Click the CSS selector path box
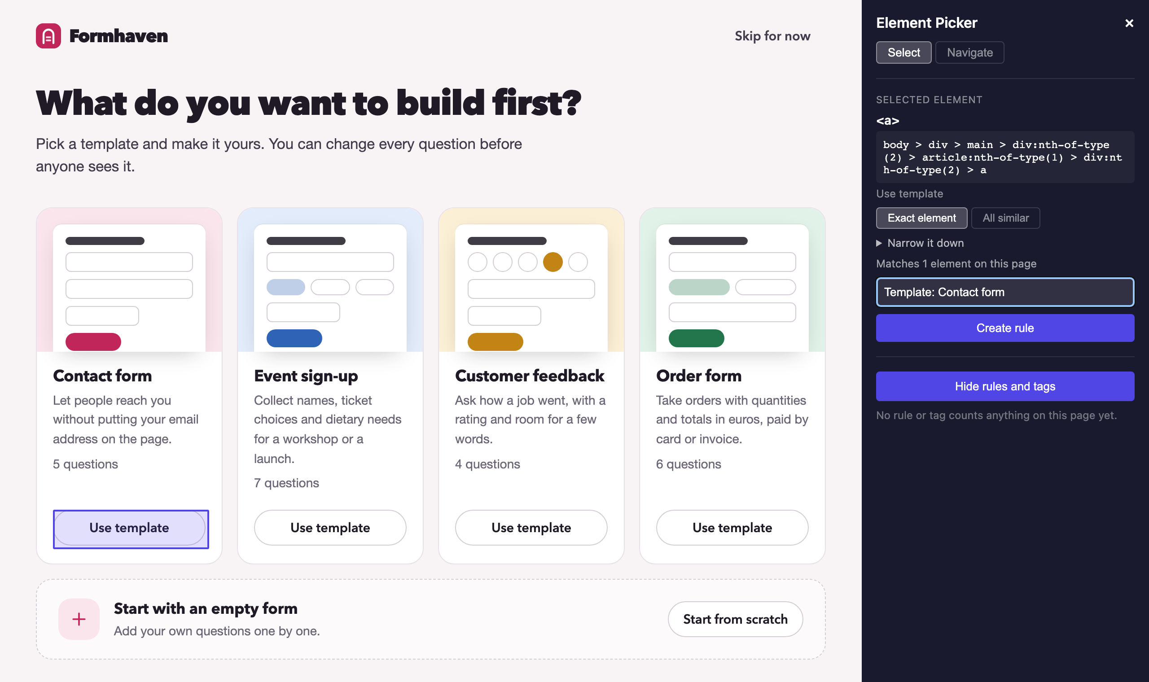Image resolution: width=1149 pixels, height=682 pixels. point(1005,157)
